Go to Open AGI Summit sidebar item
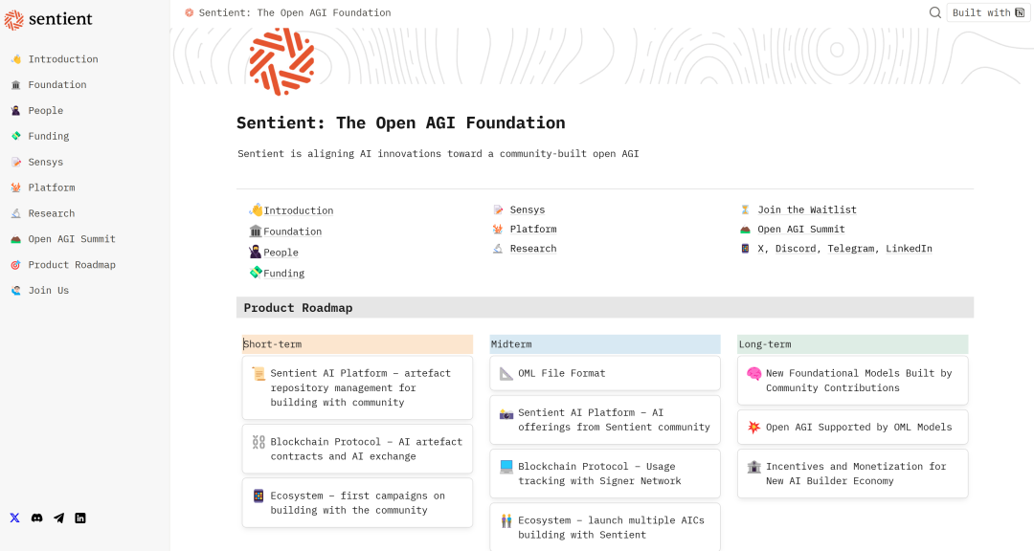Screen dimensions: 1034x551 [x=71, y=239]
